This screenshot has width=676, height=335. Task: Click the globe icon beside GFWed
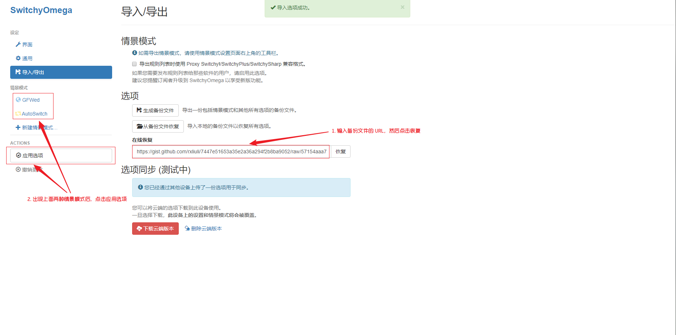tap(18, 100)
